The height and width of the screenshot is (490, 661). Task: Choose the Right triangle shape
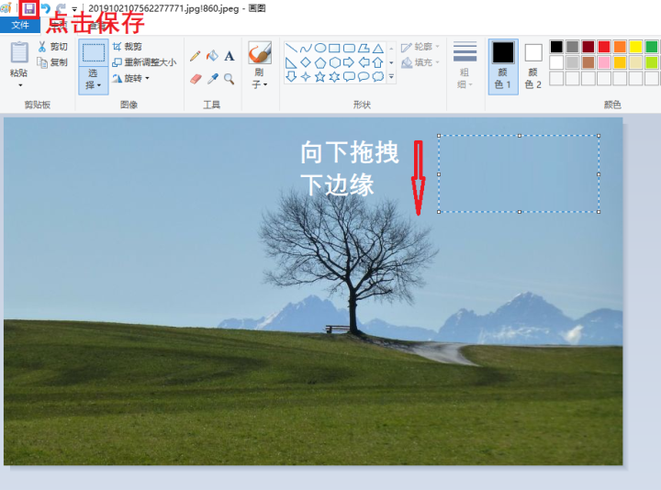pos(291,62)
